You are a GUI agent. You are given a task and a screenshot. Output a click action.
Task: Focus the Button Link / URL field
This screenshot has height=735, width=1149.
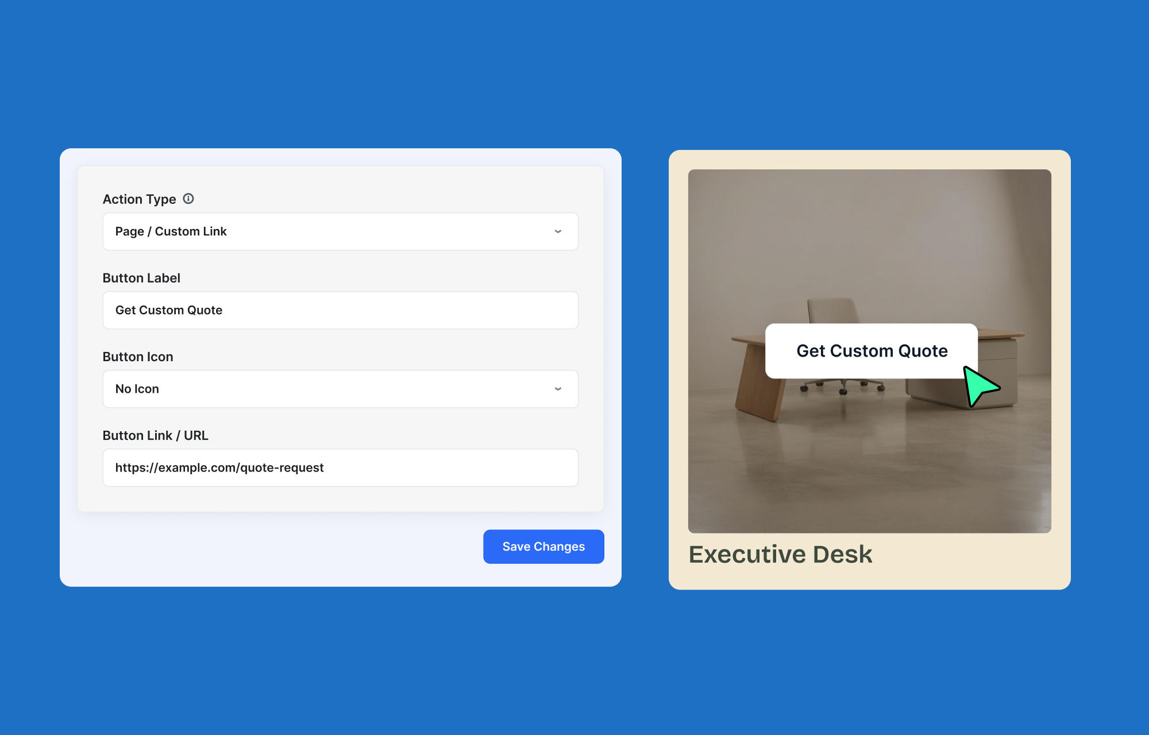[x=340, y=467]
